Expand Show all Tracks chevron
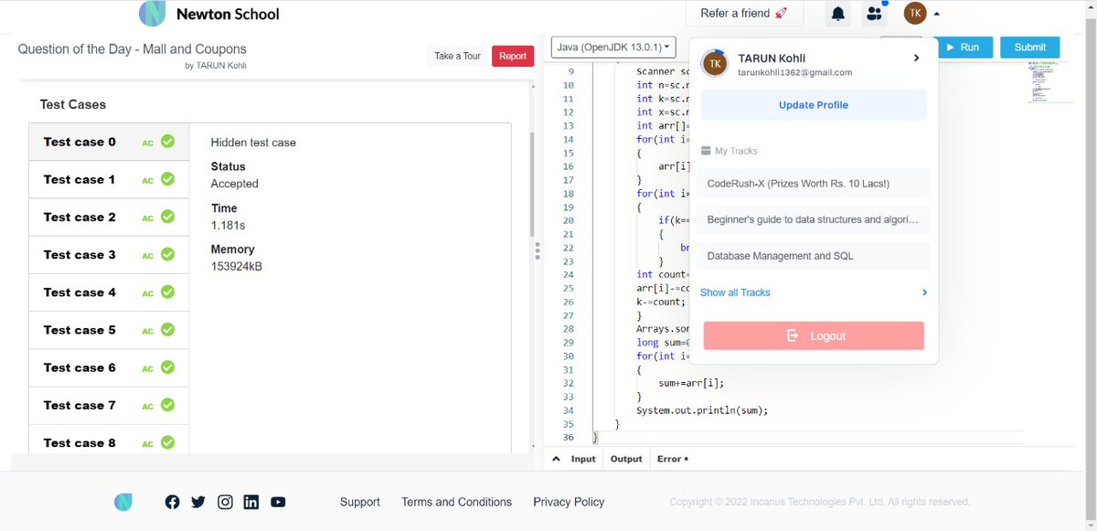The width and height of the screenshot is (1097, 531). 923,292
